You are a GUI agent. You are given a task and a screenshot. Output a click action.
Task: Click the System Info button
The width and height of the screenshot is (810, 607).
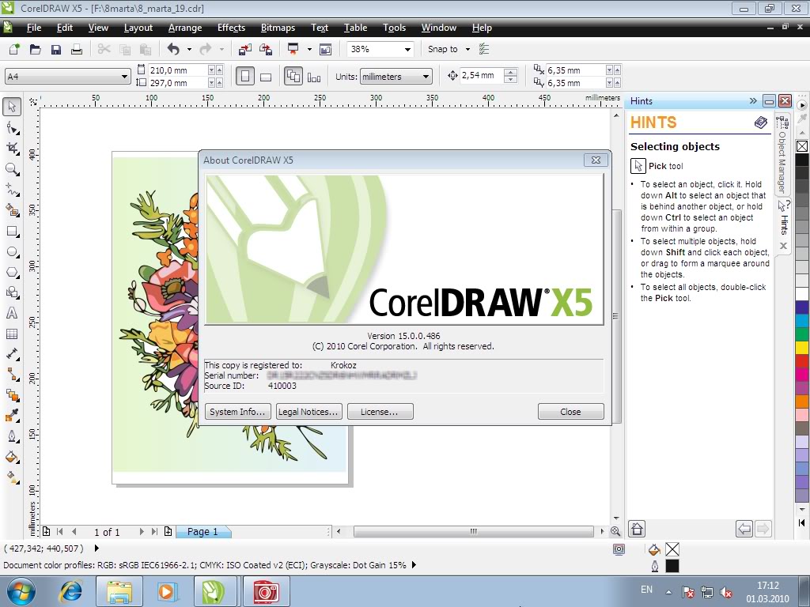(237, 411)
